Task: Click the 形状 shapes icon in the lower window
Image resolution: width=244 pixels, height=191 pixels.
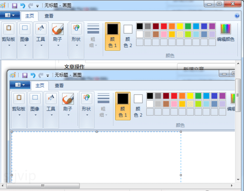Action: point(86,99)
